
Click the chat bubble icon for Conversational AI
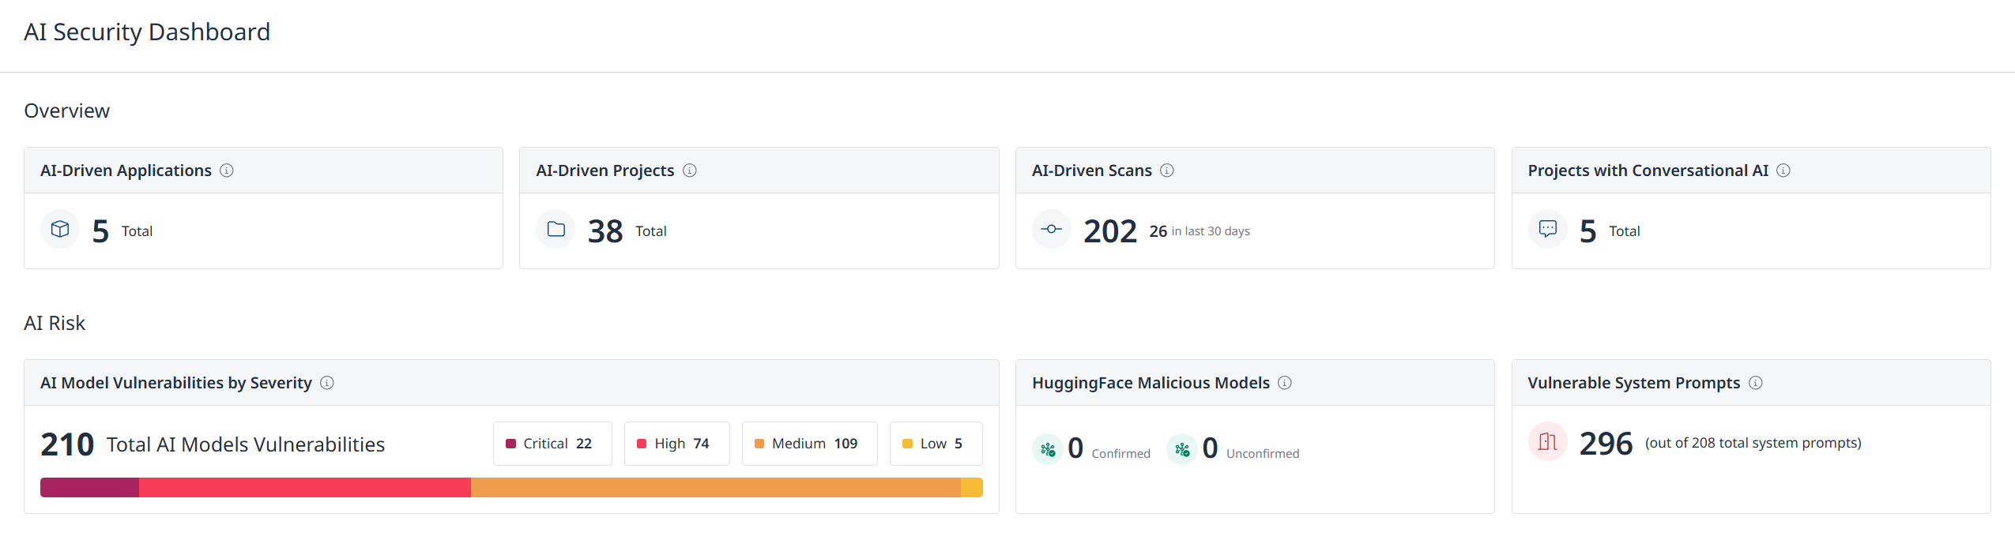[1548, 230]
